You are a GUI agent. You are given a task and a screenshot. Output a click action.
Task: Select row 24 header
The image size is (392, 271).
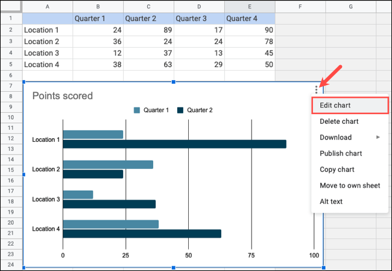tap(11, 265)
